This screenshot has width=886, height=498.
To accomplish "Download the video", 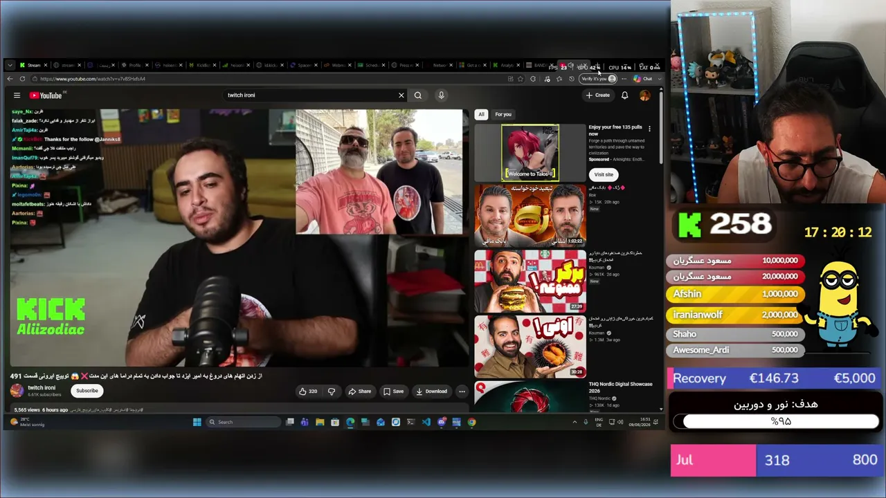I will 431,391.
